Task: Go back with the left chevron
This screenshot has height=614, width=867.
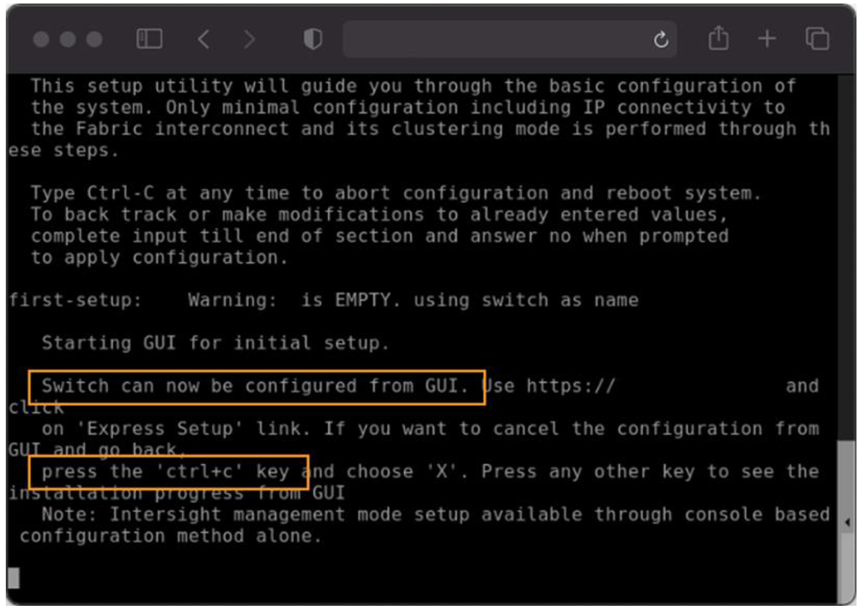Action: [x=203, y=39]
